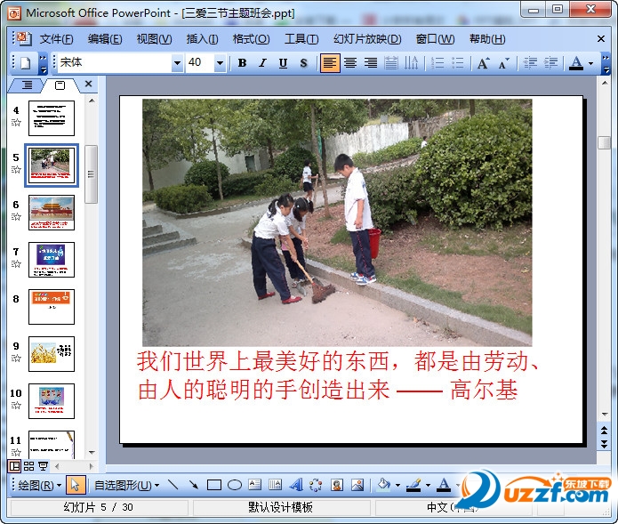Insert diagram or organization chart
The width and height of the screenshot is (618, 524).
(x=316, y=486)
